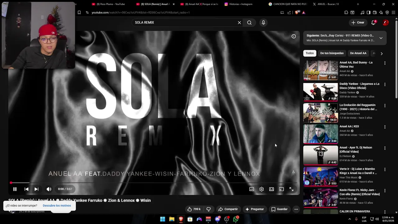Select the Todos filter chip
398x224 pixels.
point(310,53)
